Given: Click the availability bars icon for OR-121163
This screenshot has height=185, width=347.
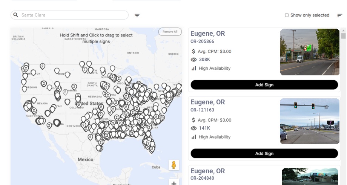Looking at the screenshot, I should click(x=194, y=137).
